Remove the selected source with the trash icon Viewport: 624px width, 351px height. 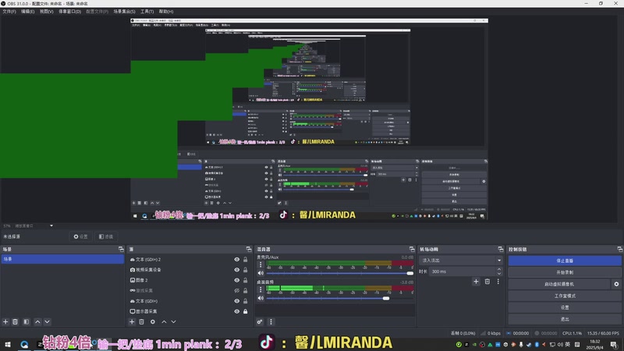142,321
